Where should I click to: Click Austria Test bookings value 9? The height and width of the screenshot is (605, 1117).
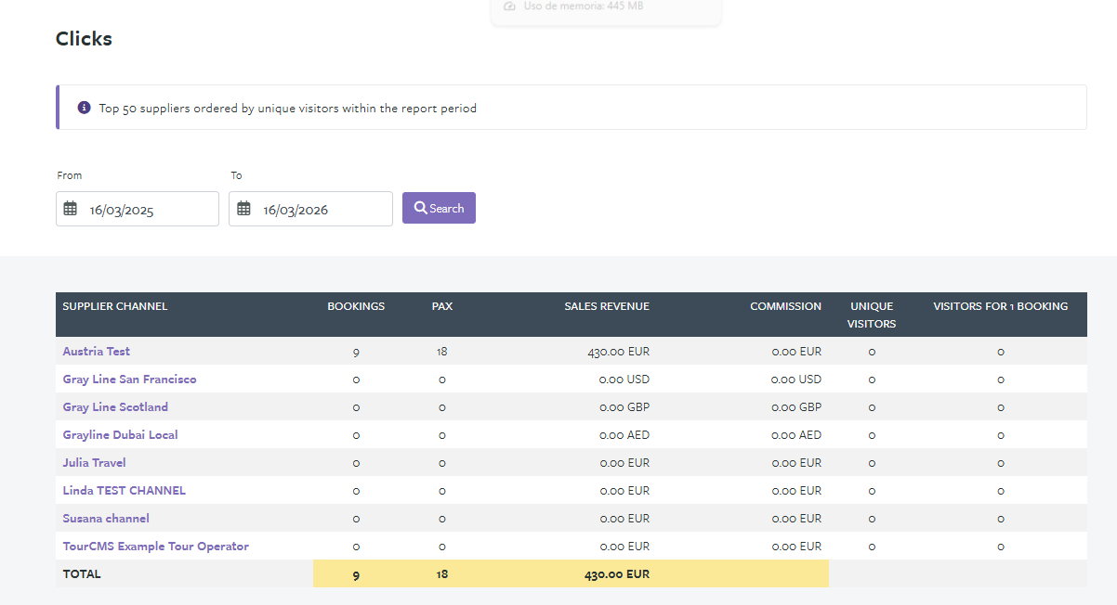point(356,352)
